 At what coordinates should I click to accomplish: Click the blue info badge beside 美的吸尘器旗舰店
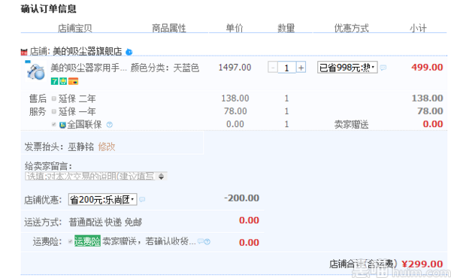click(129, 52)
